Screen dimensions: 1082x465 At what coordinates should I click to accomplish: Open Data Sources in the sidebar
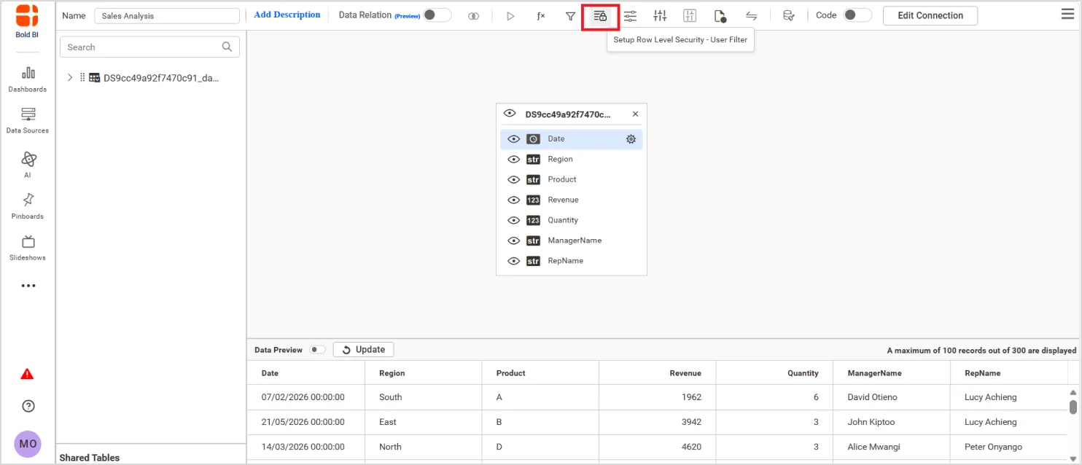point(28,120)
